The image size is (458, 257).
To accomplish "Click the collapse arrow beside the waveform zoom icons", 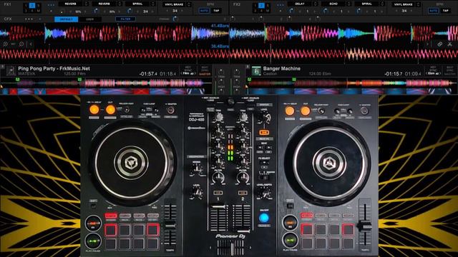I will (31, 44).
